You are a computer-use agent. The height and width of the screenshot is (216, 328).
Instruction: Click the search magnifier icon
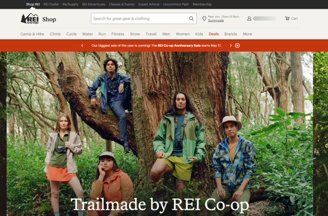(x=192, y=18)
